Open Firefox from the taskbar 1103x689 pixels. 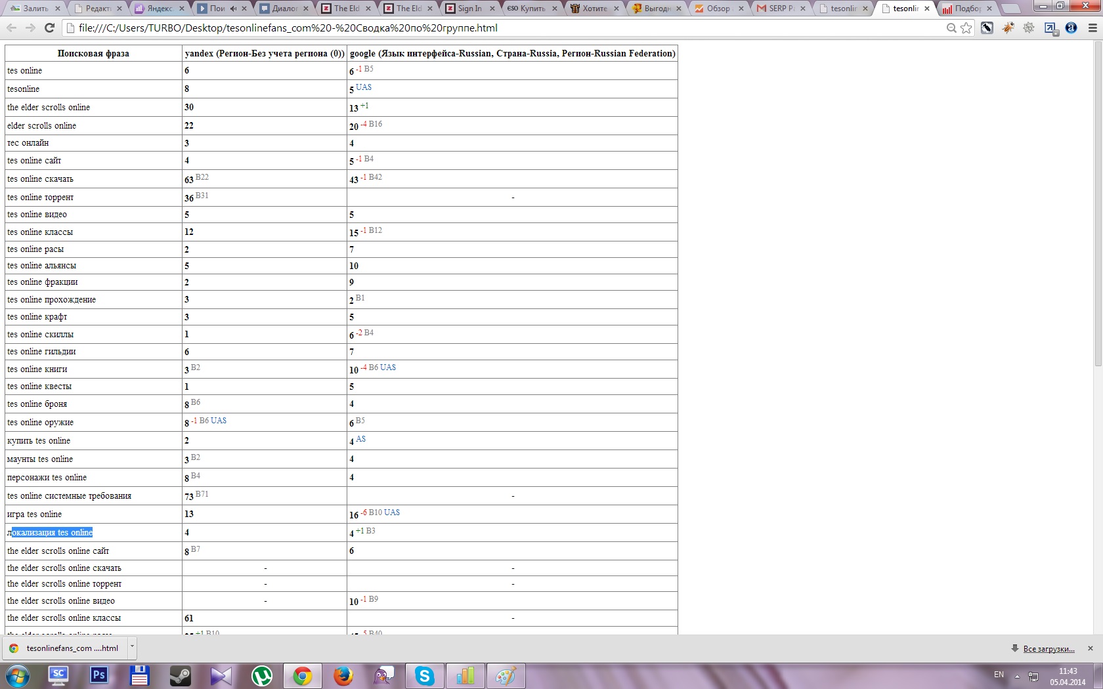tap(343, 675)
